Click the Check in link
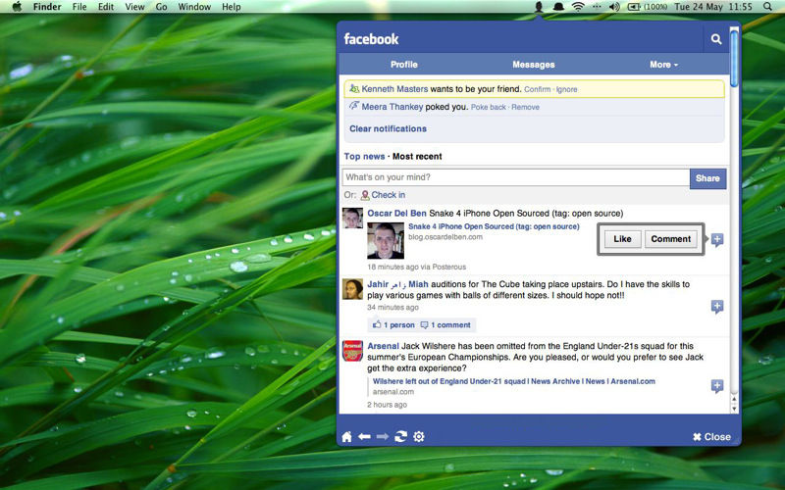 click(388, 195)
